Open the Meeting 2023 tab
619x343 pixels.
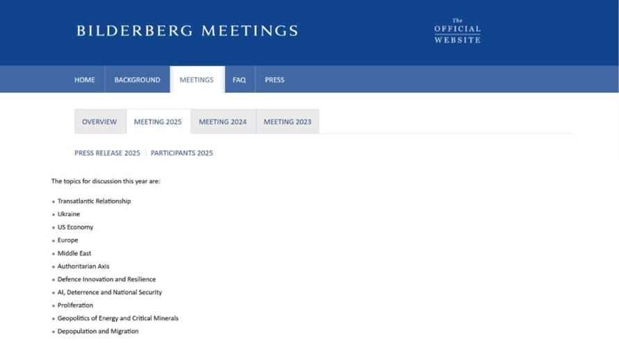(x=288, y=122)
